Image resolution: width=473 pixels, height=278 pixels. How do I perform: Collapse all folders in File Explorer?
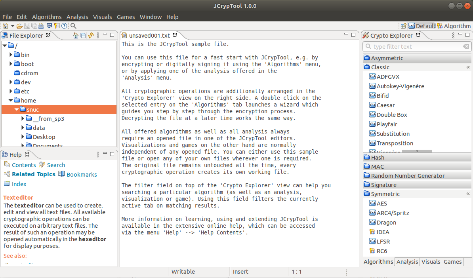point(83,36)
